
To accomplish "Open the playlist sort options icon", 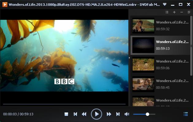I will (x=189, y=12).
